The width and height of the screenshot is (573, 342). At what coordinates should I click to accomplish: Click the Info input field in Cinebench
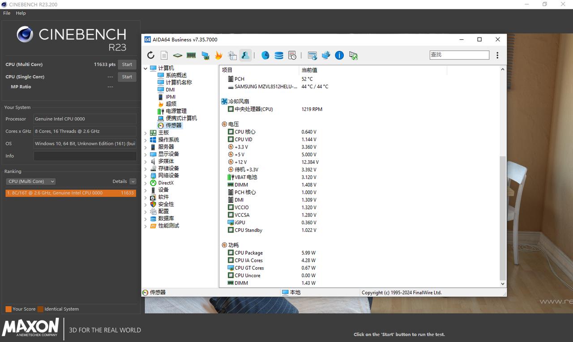click(85, 156)
